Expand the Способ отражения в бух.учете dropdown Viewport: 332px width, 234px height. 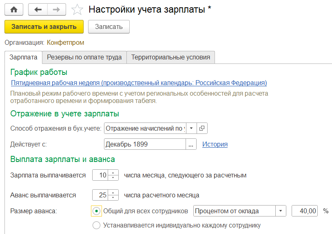191,128
